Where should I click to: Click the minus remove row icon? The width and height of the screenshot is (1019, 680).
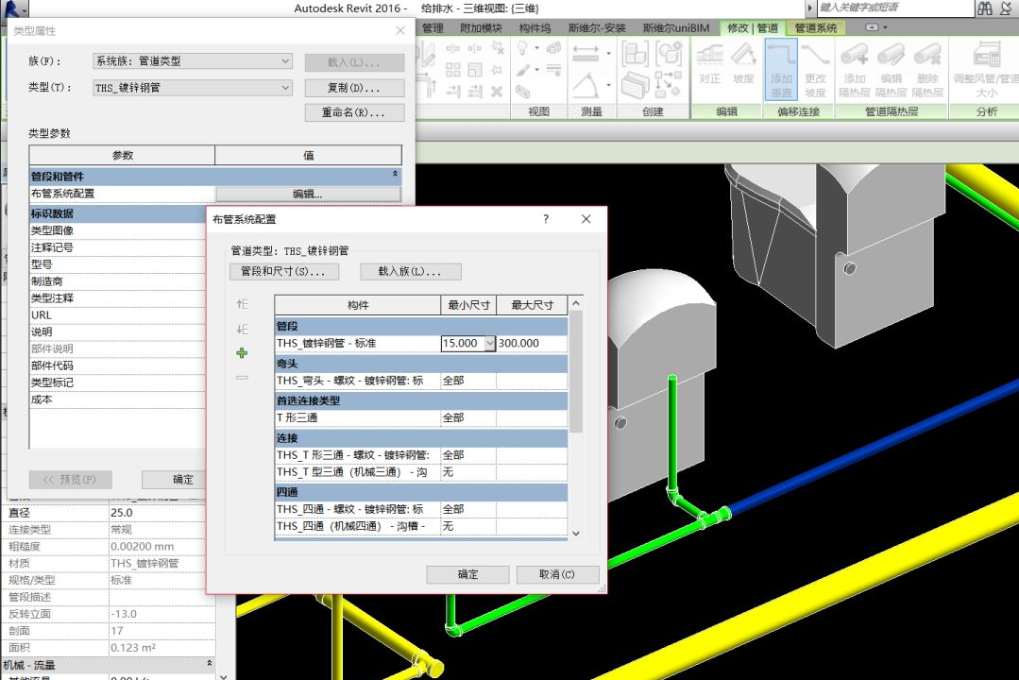point(242,378)
